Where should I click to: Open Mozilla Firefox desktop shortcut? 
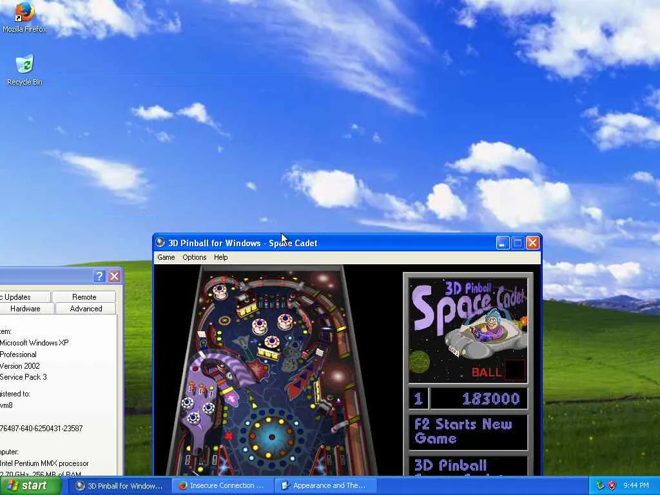24,17
